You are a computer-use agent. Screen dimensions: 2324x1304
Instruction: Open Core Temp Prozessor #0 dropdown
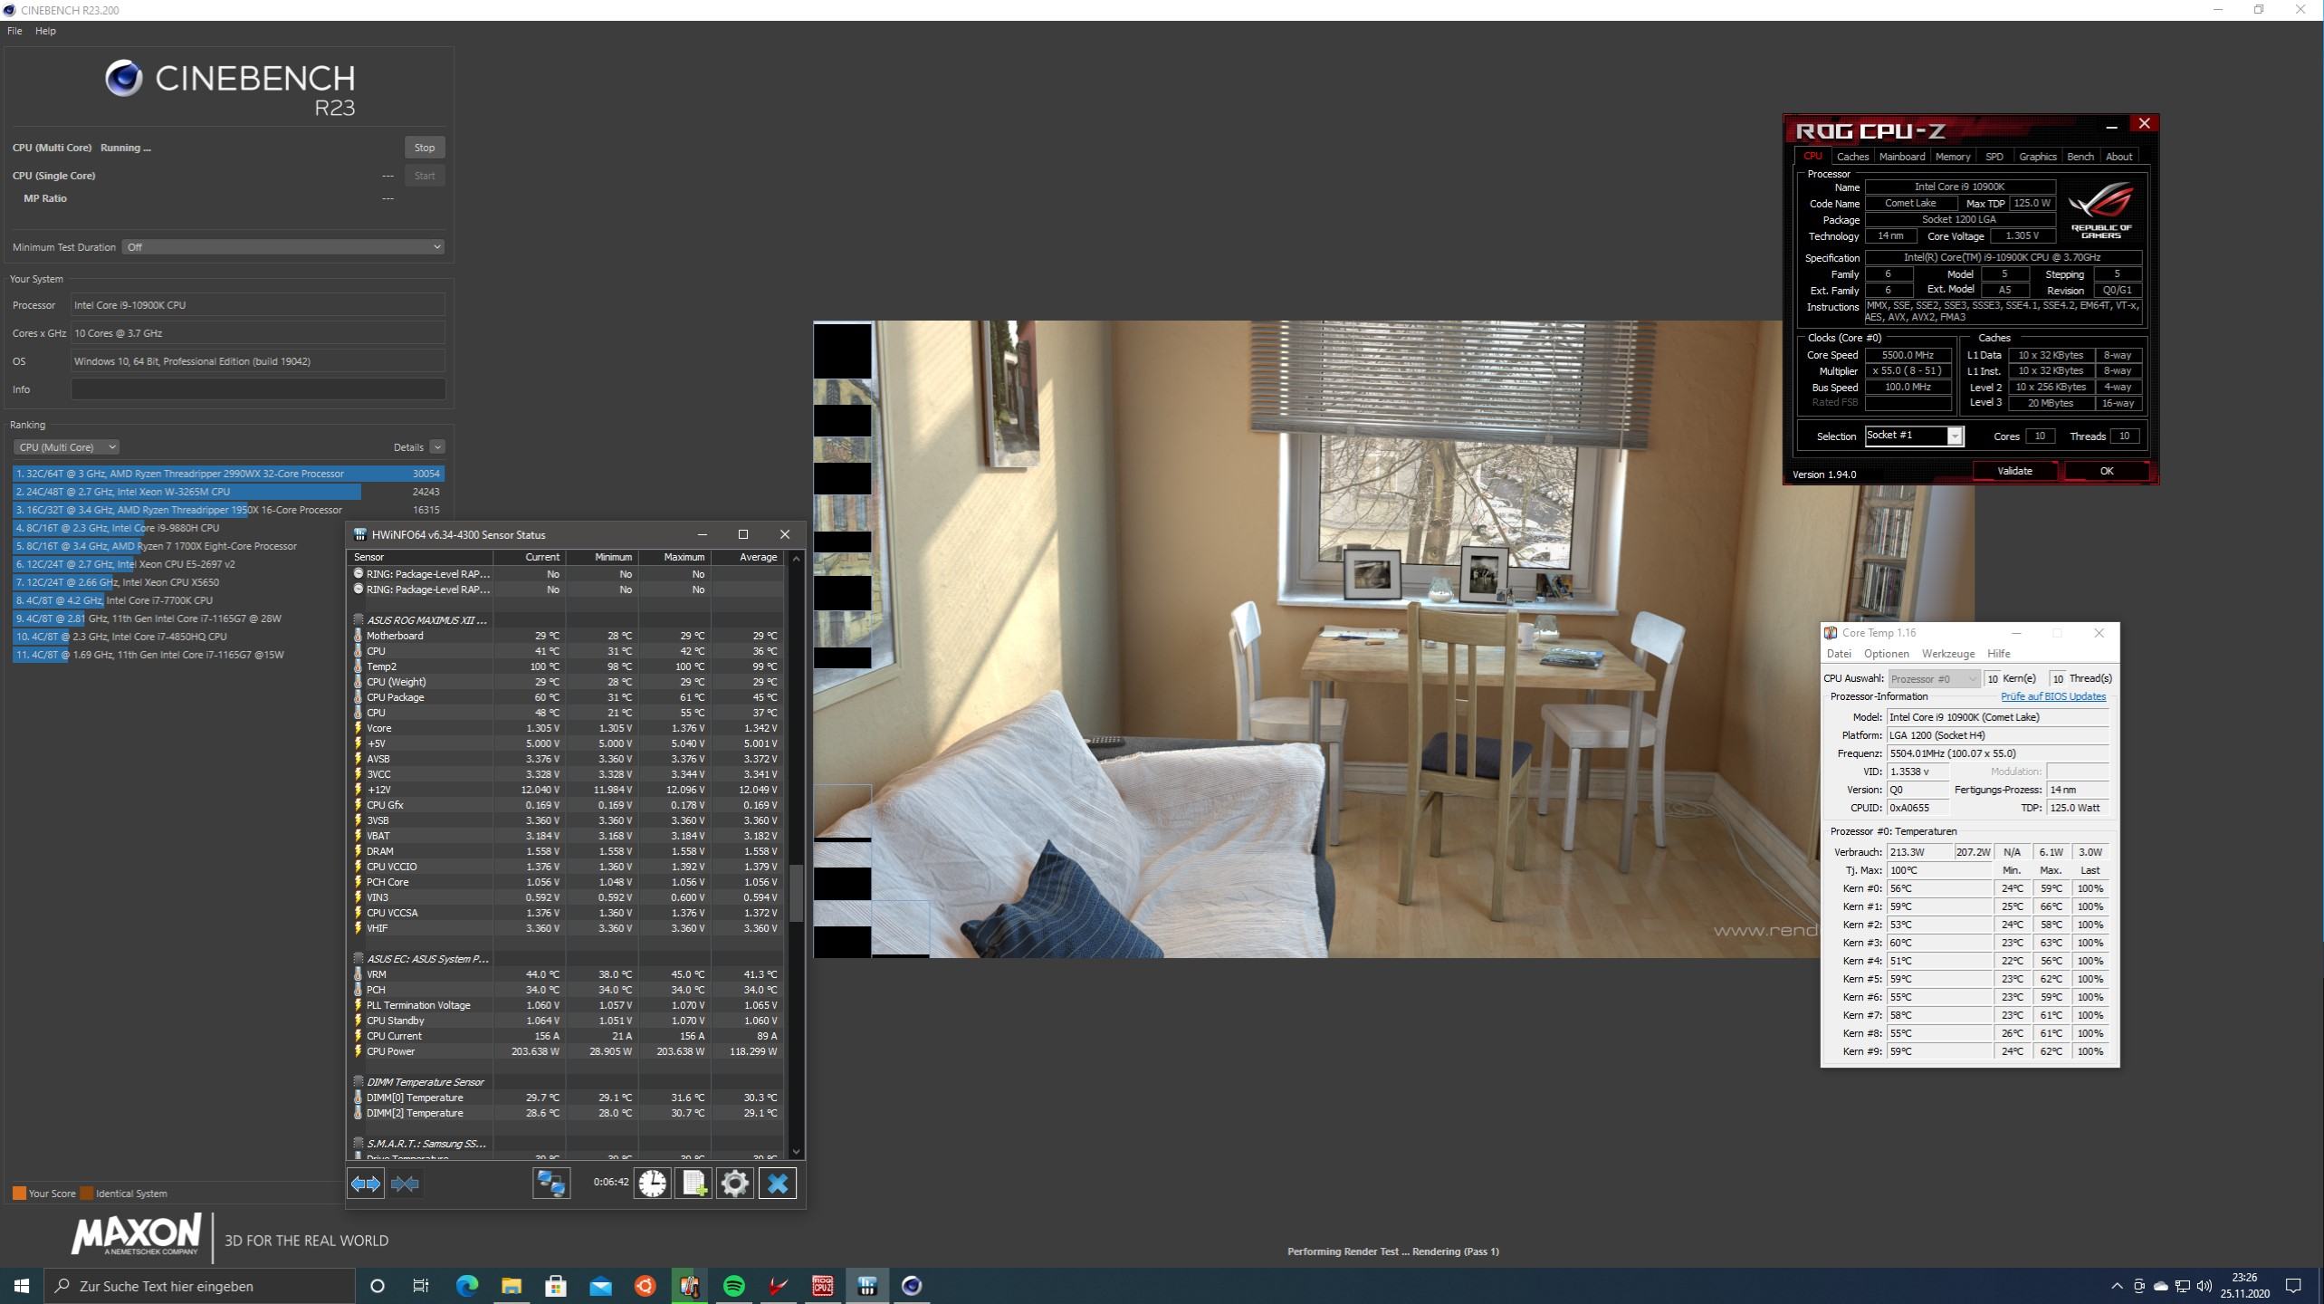(1934, 678)
